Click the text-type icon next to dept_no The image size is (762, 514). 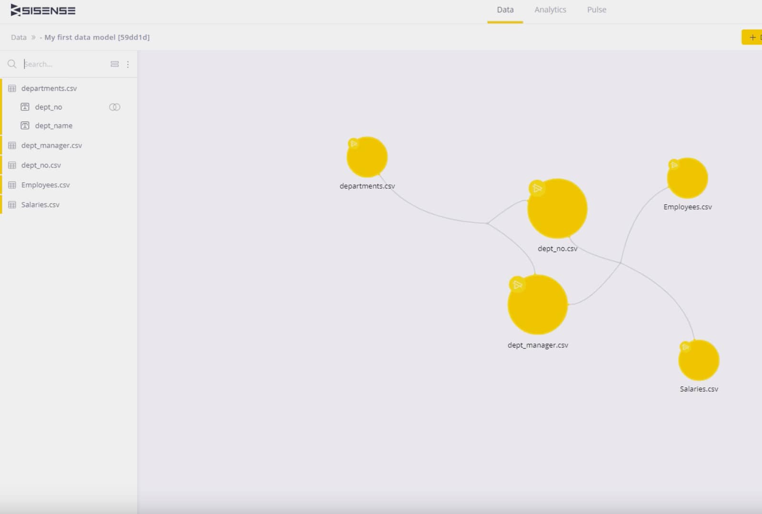25,107
